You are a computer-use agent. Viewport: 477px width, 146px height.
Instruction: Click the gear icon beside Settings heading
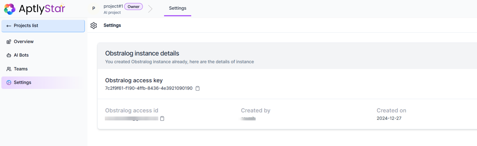[x=94, y=25]
